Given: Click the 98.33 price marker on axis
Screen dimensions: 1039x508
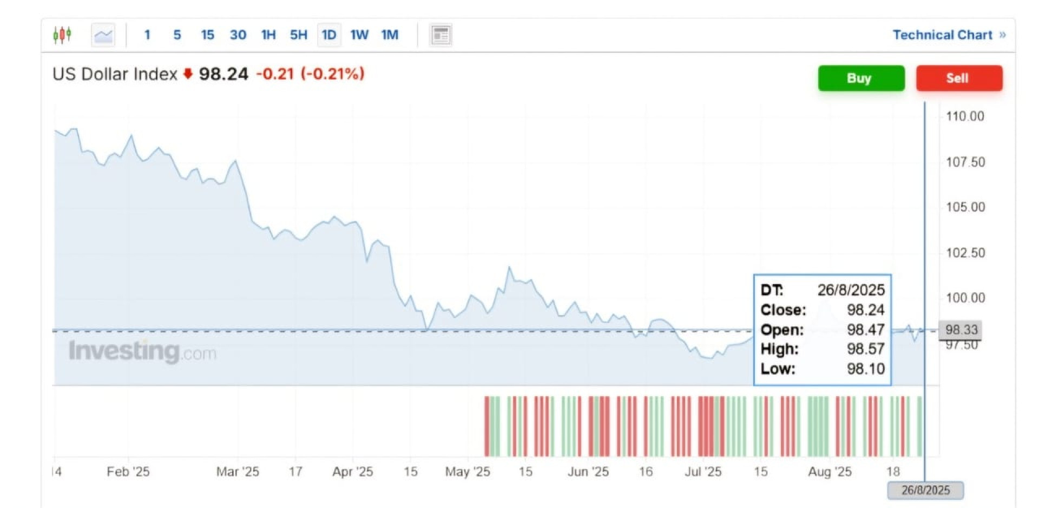Looking at the screenshot, I should pyautogui.click(x=961, y=329).
